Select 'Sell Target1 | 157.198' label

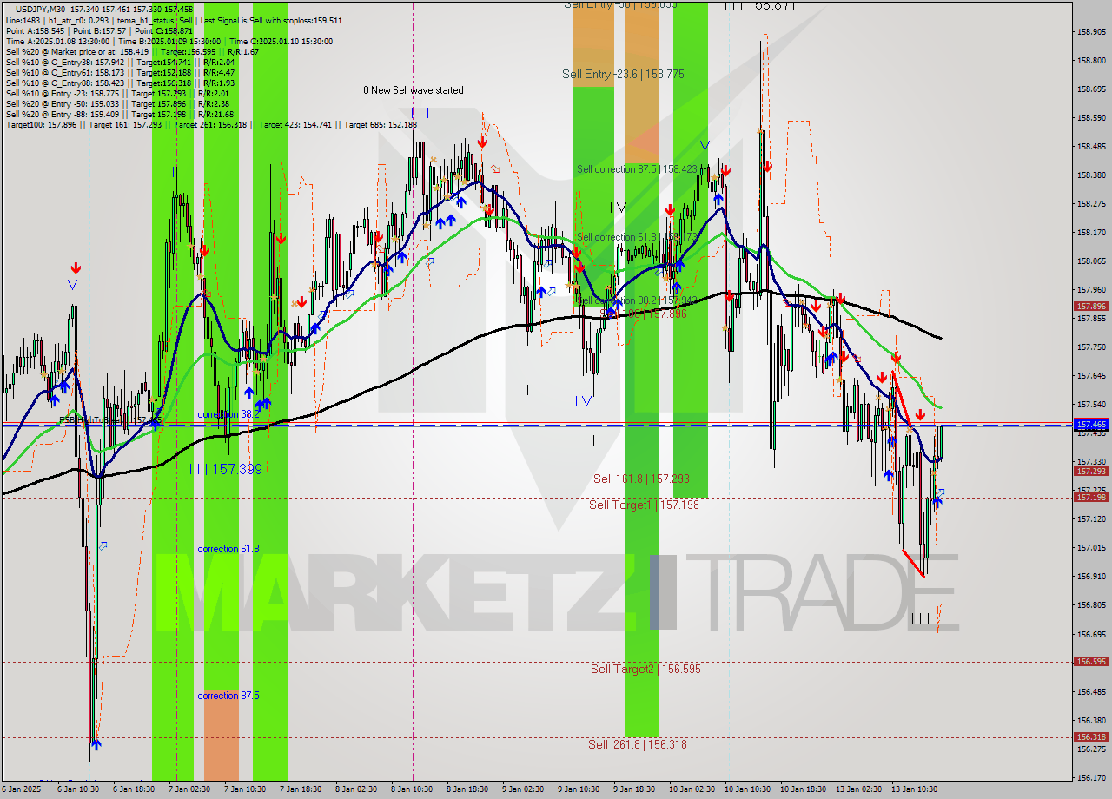tap(644, 505)
